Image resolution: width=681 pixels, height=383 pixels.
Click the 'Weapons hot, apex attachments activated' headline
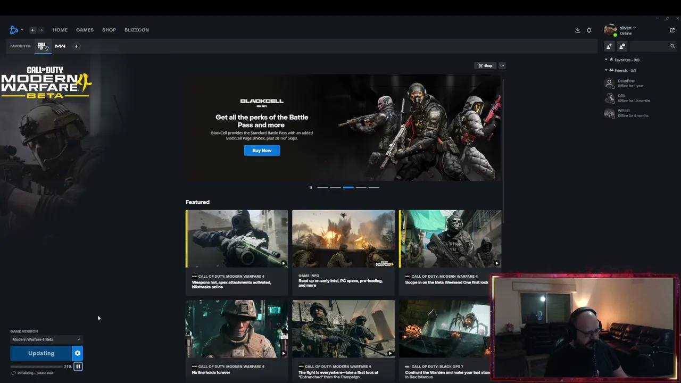click(x=231, y=285)
